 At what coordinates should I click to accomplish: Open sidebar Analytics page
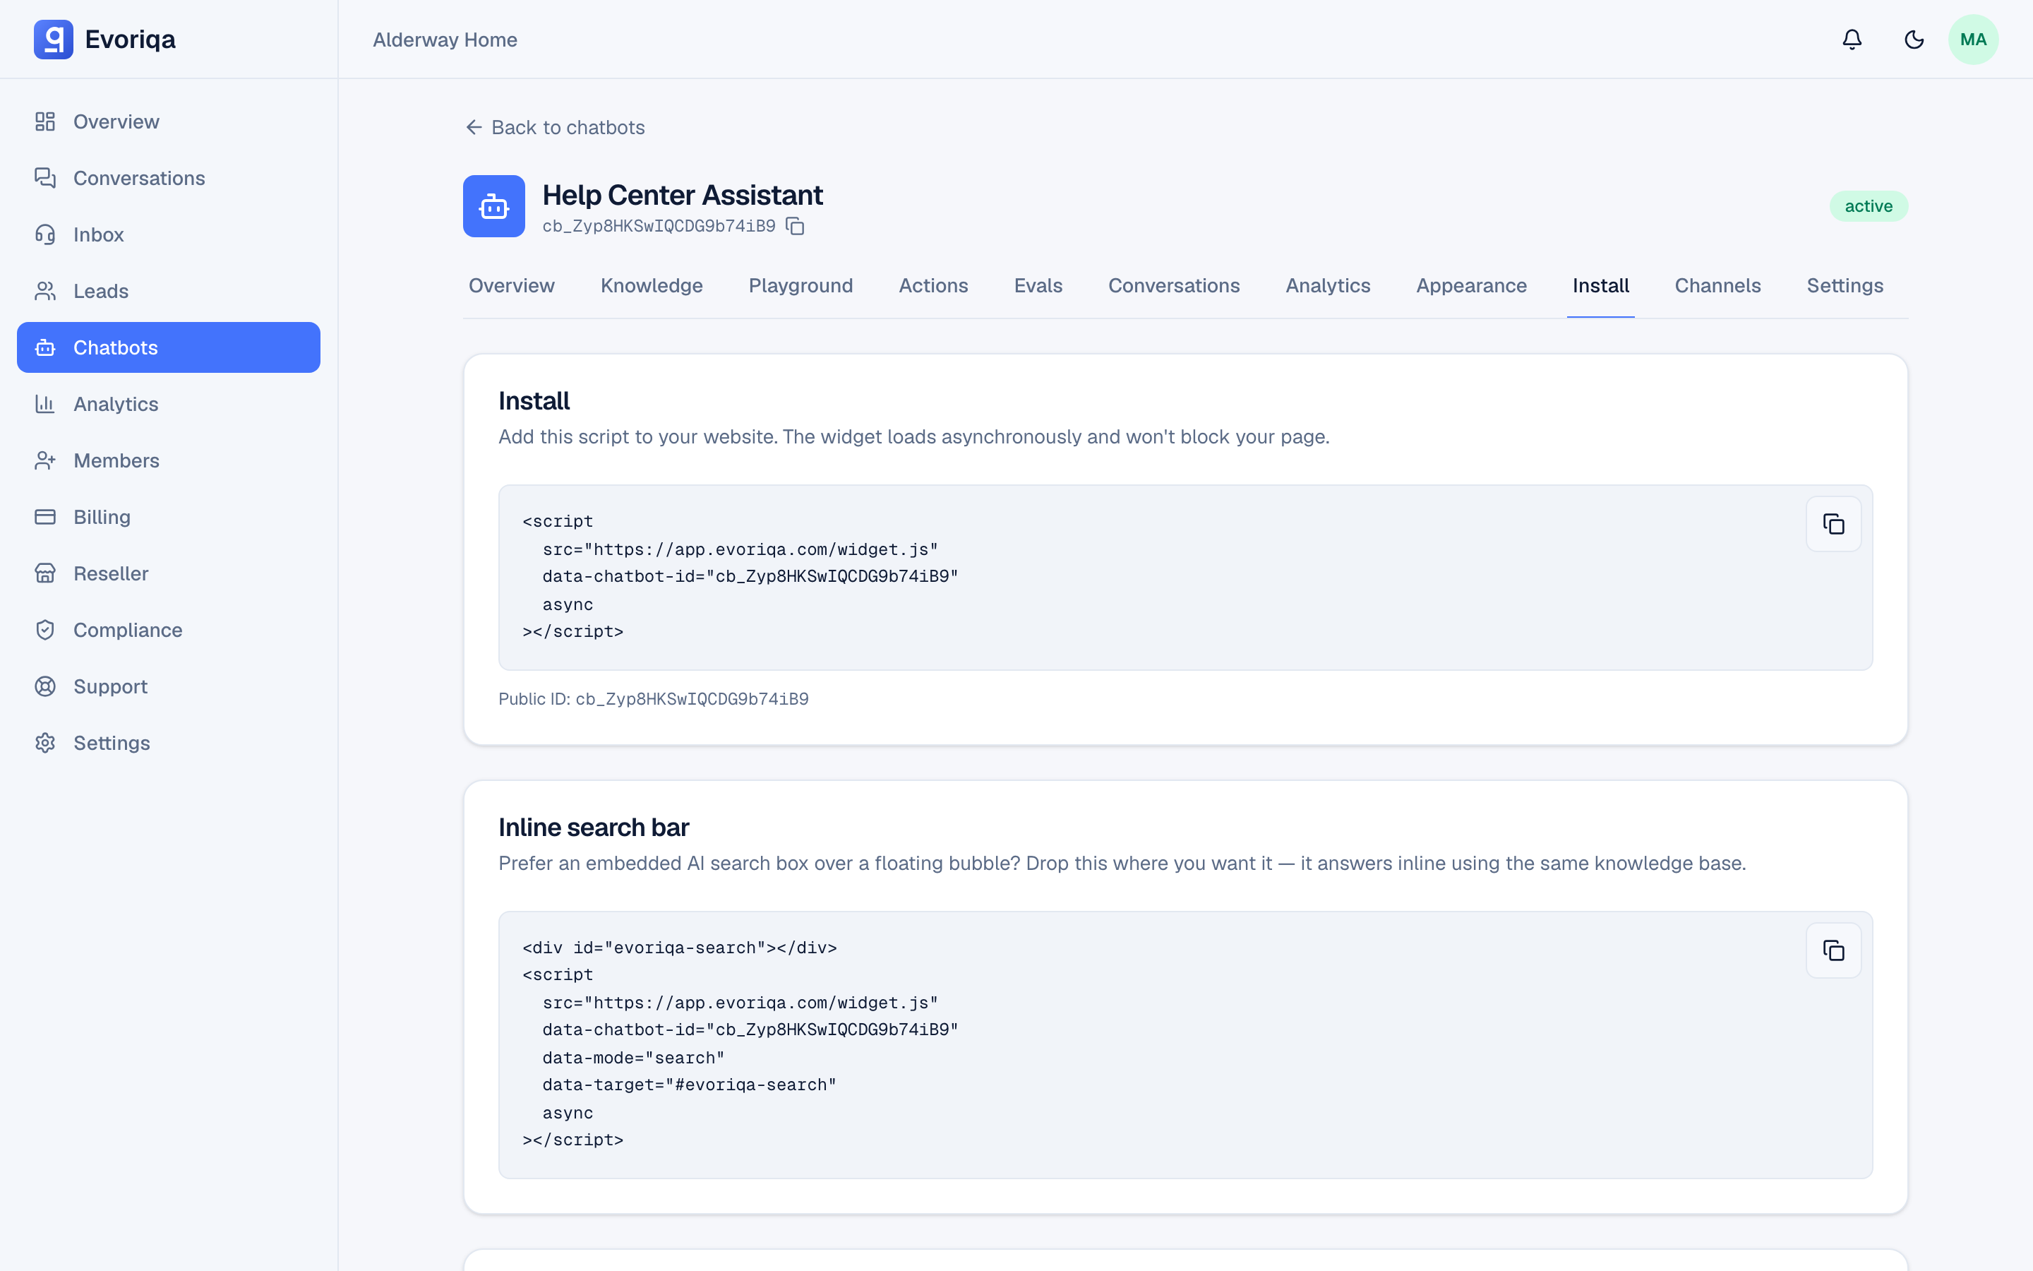tap(168, 403)
